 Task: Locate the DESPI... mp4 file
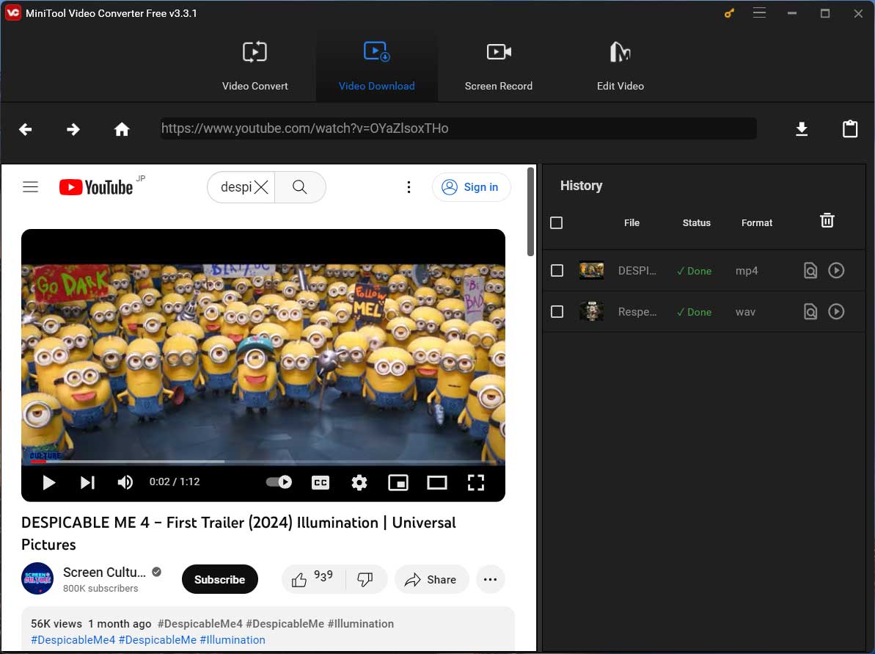click(810, 271)
